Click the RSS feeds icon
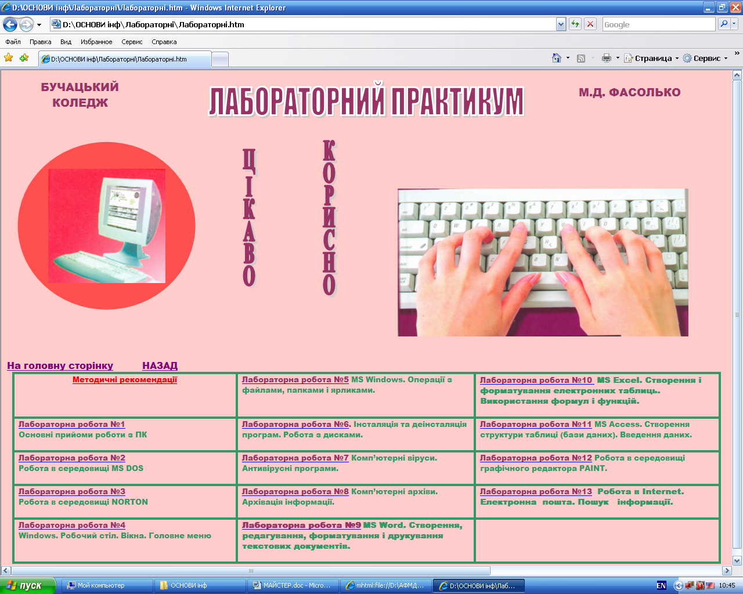The height and width of the screenshot is (594, 743). pyautogui.click(x=581, y=58)
